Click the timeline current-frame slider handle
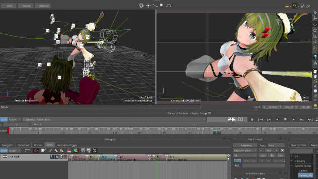Image resolution: width=318 pixels, height=179 pixels. click(x=217, y=132)
